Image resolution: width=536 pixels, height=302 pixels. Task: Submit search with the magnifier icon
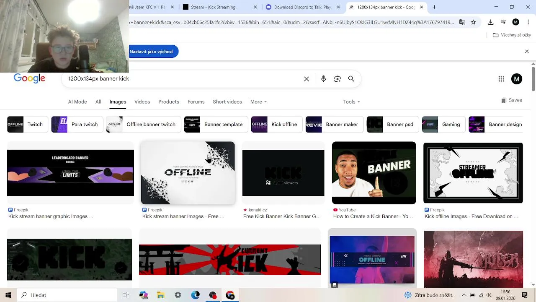coord(351,79)
